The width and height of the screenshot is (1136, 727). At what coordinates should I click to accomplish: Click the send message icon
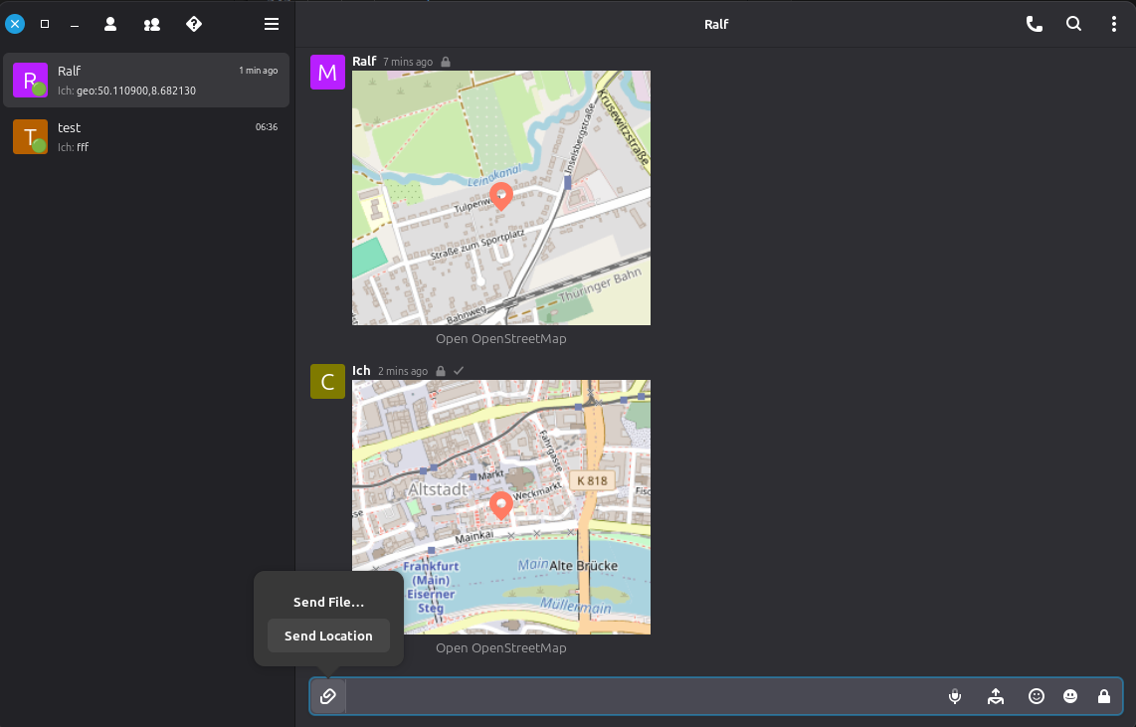(995, 696)
